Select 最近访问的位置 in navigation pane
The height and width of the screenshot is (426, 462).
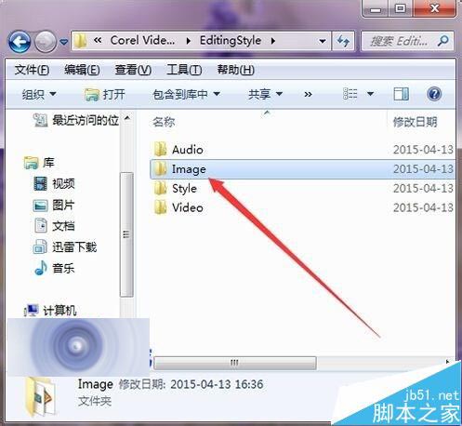[x=76, y=120]
